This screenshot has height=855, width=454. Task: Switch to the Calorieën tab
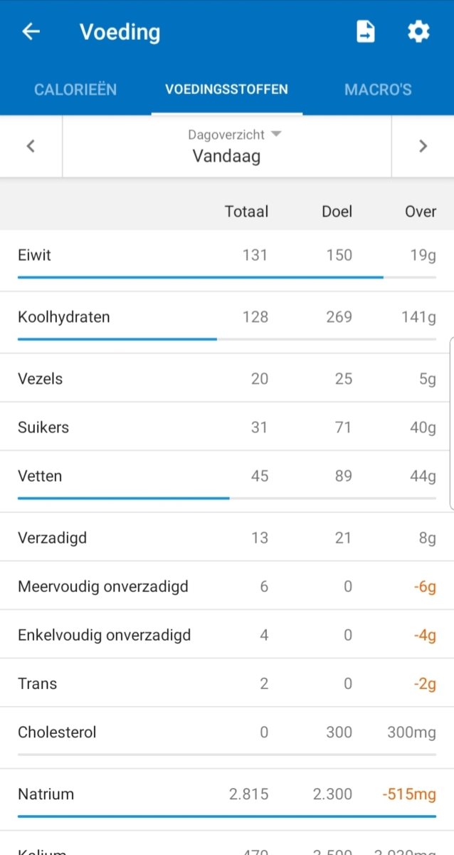pyautogui.click(x=75, y=89)
